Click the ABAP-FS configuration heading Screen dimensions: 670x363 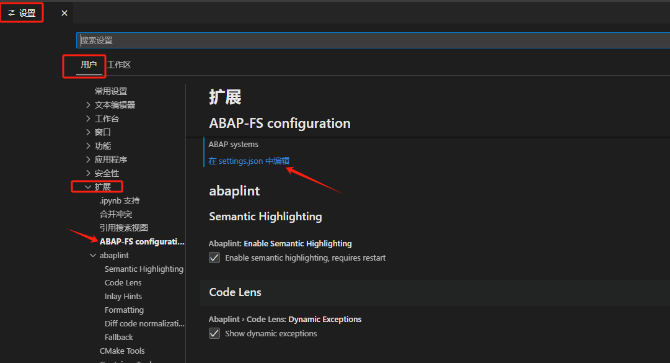coord(280,123)
